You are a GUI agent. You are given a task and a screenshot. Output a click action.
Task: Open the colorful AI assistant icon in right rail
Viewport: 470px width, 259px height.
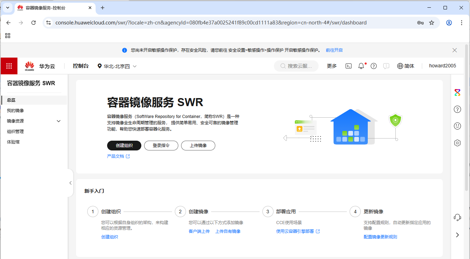click(457, 92)
